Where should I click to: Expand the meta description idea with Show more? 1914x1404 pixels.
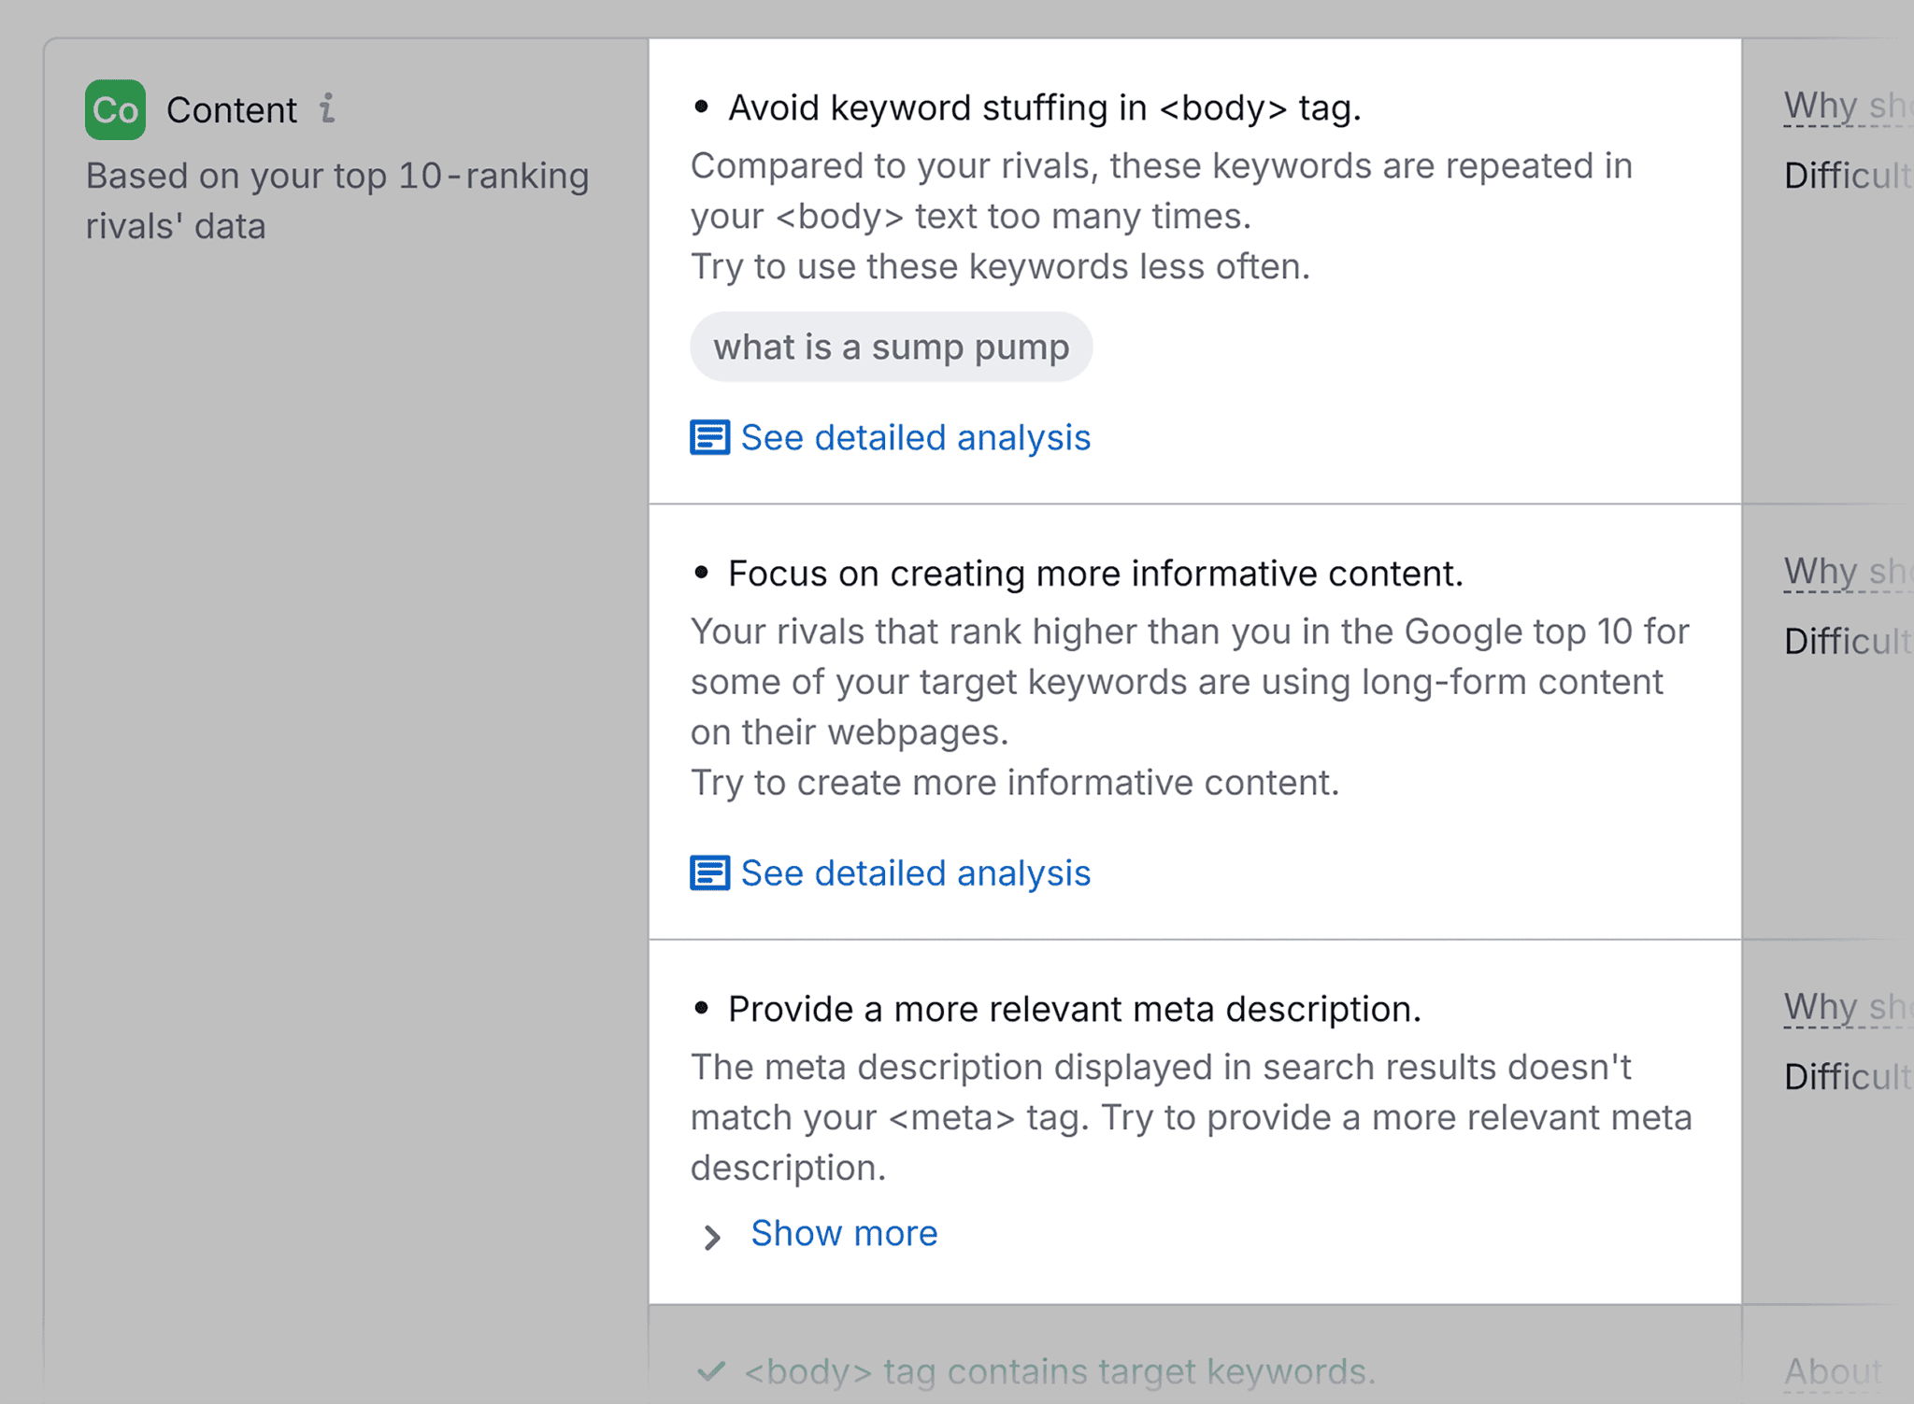tap(843, 1233)
